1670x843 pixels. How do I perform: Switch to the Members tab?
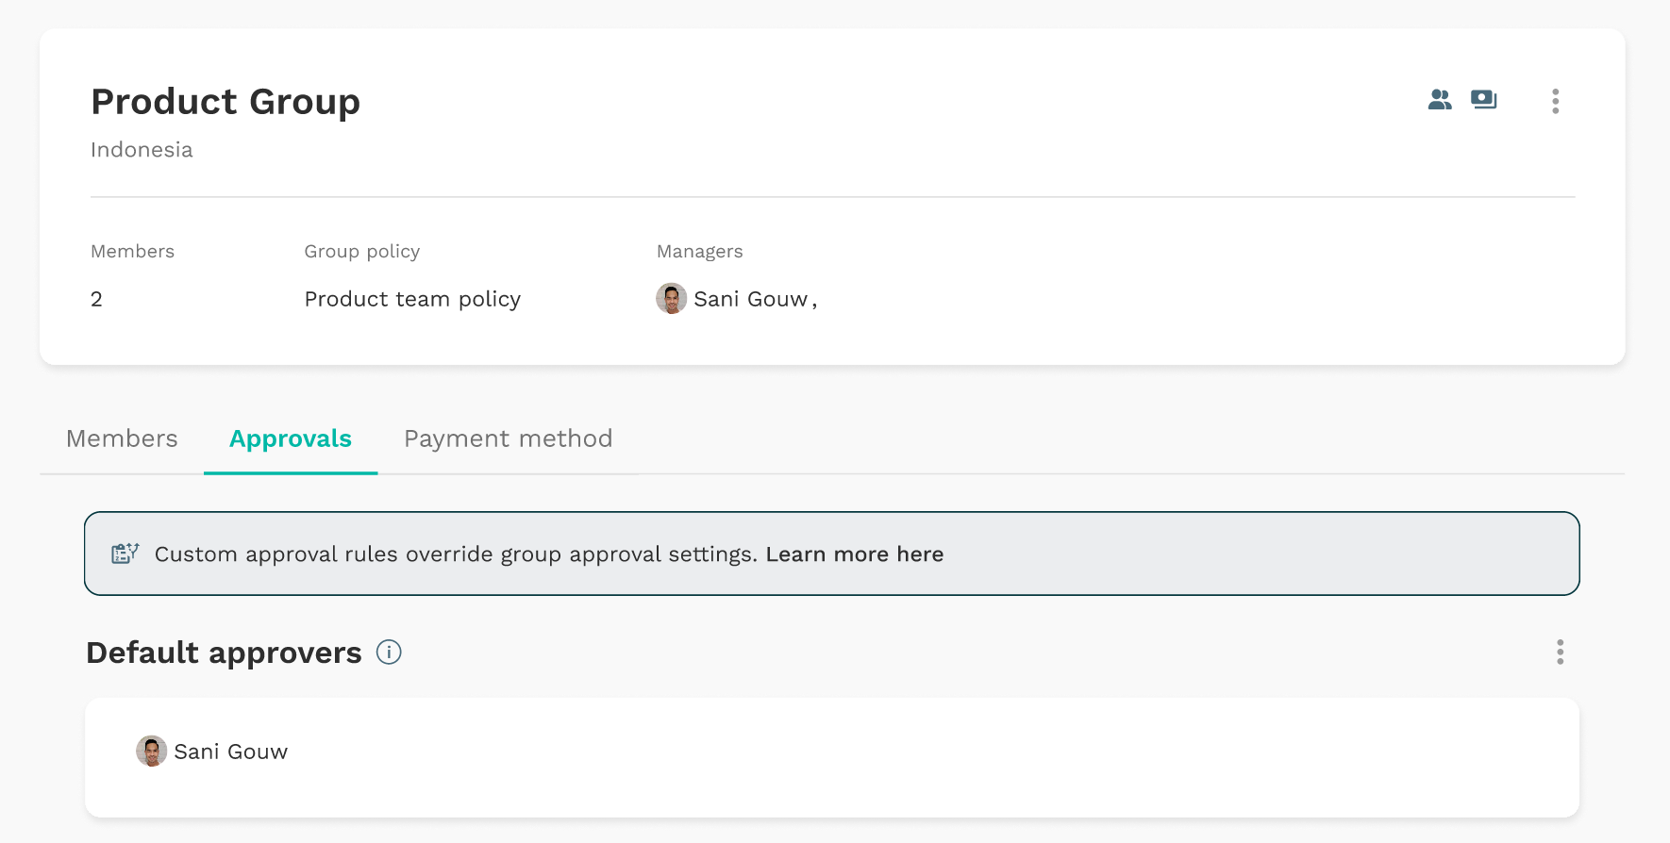pos(122,438)
